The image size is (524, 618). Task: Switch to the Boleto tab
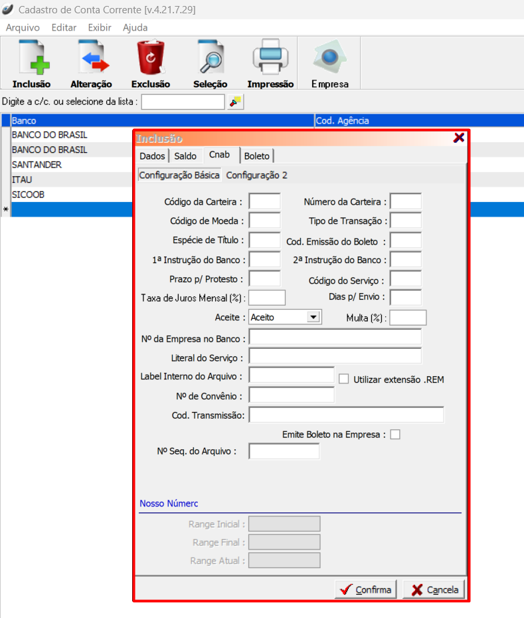point(257,155)
